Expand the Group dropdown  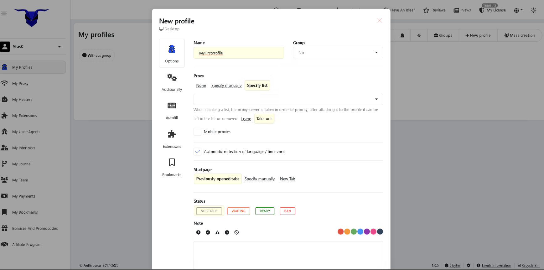pos(338,53)
